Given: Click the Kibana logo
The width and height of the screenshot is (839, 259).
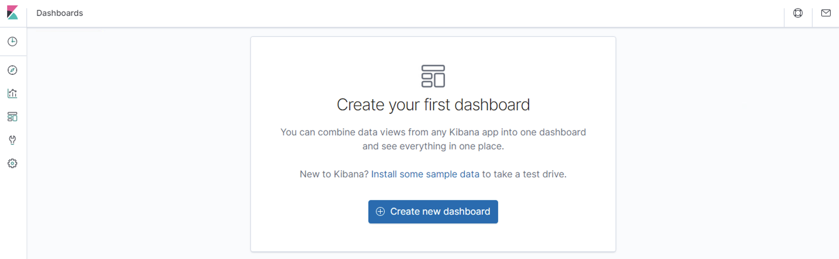Looking at the screenshot, I should tap(12, 13).
